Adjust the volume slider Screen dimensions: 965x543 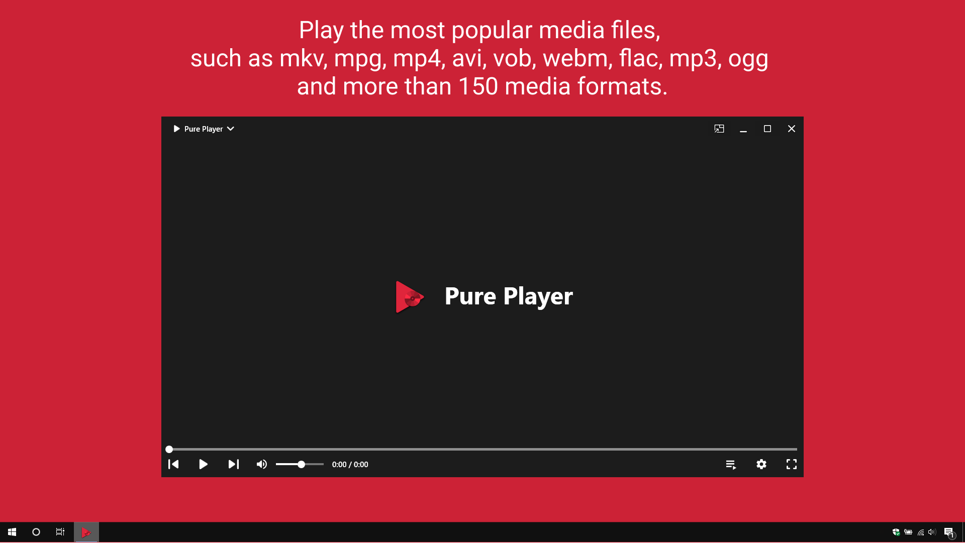301,464
